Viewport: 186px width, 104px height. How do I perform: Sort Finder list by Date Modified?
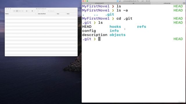point(42,14)
